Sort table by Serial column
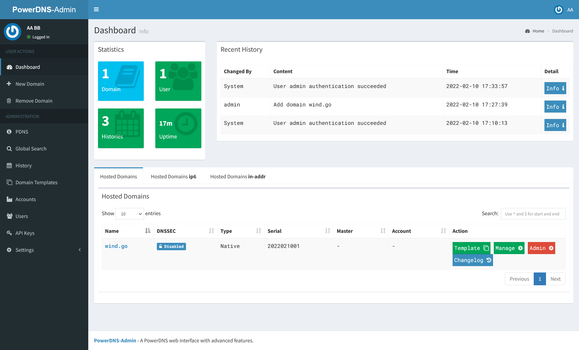The image size is (579, 350). point(299,231)
